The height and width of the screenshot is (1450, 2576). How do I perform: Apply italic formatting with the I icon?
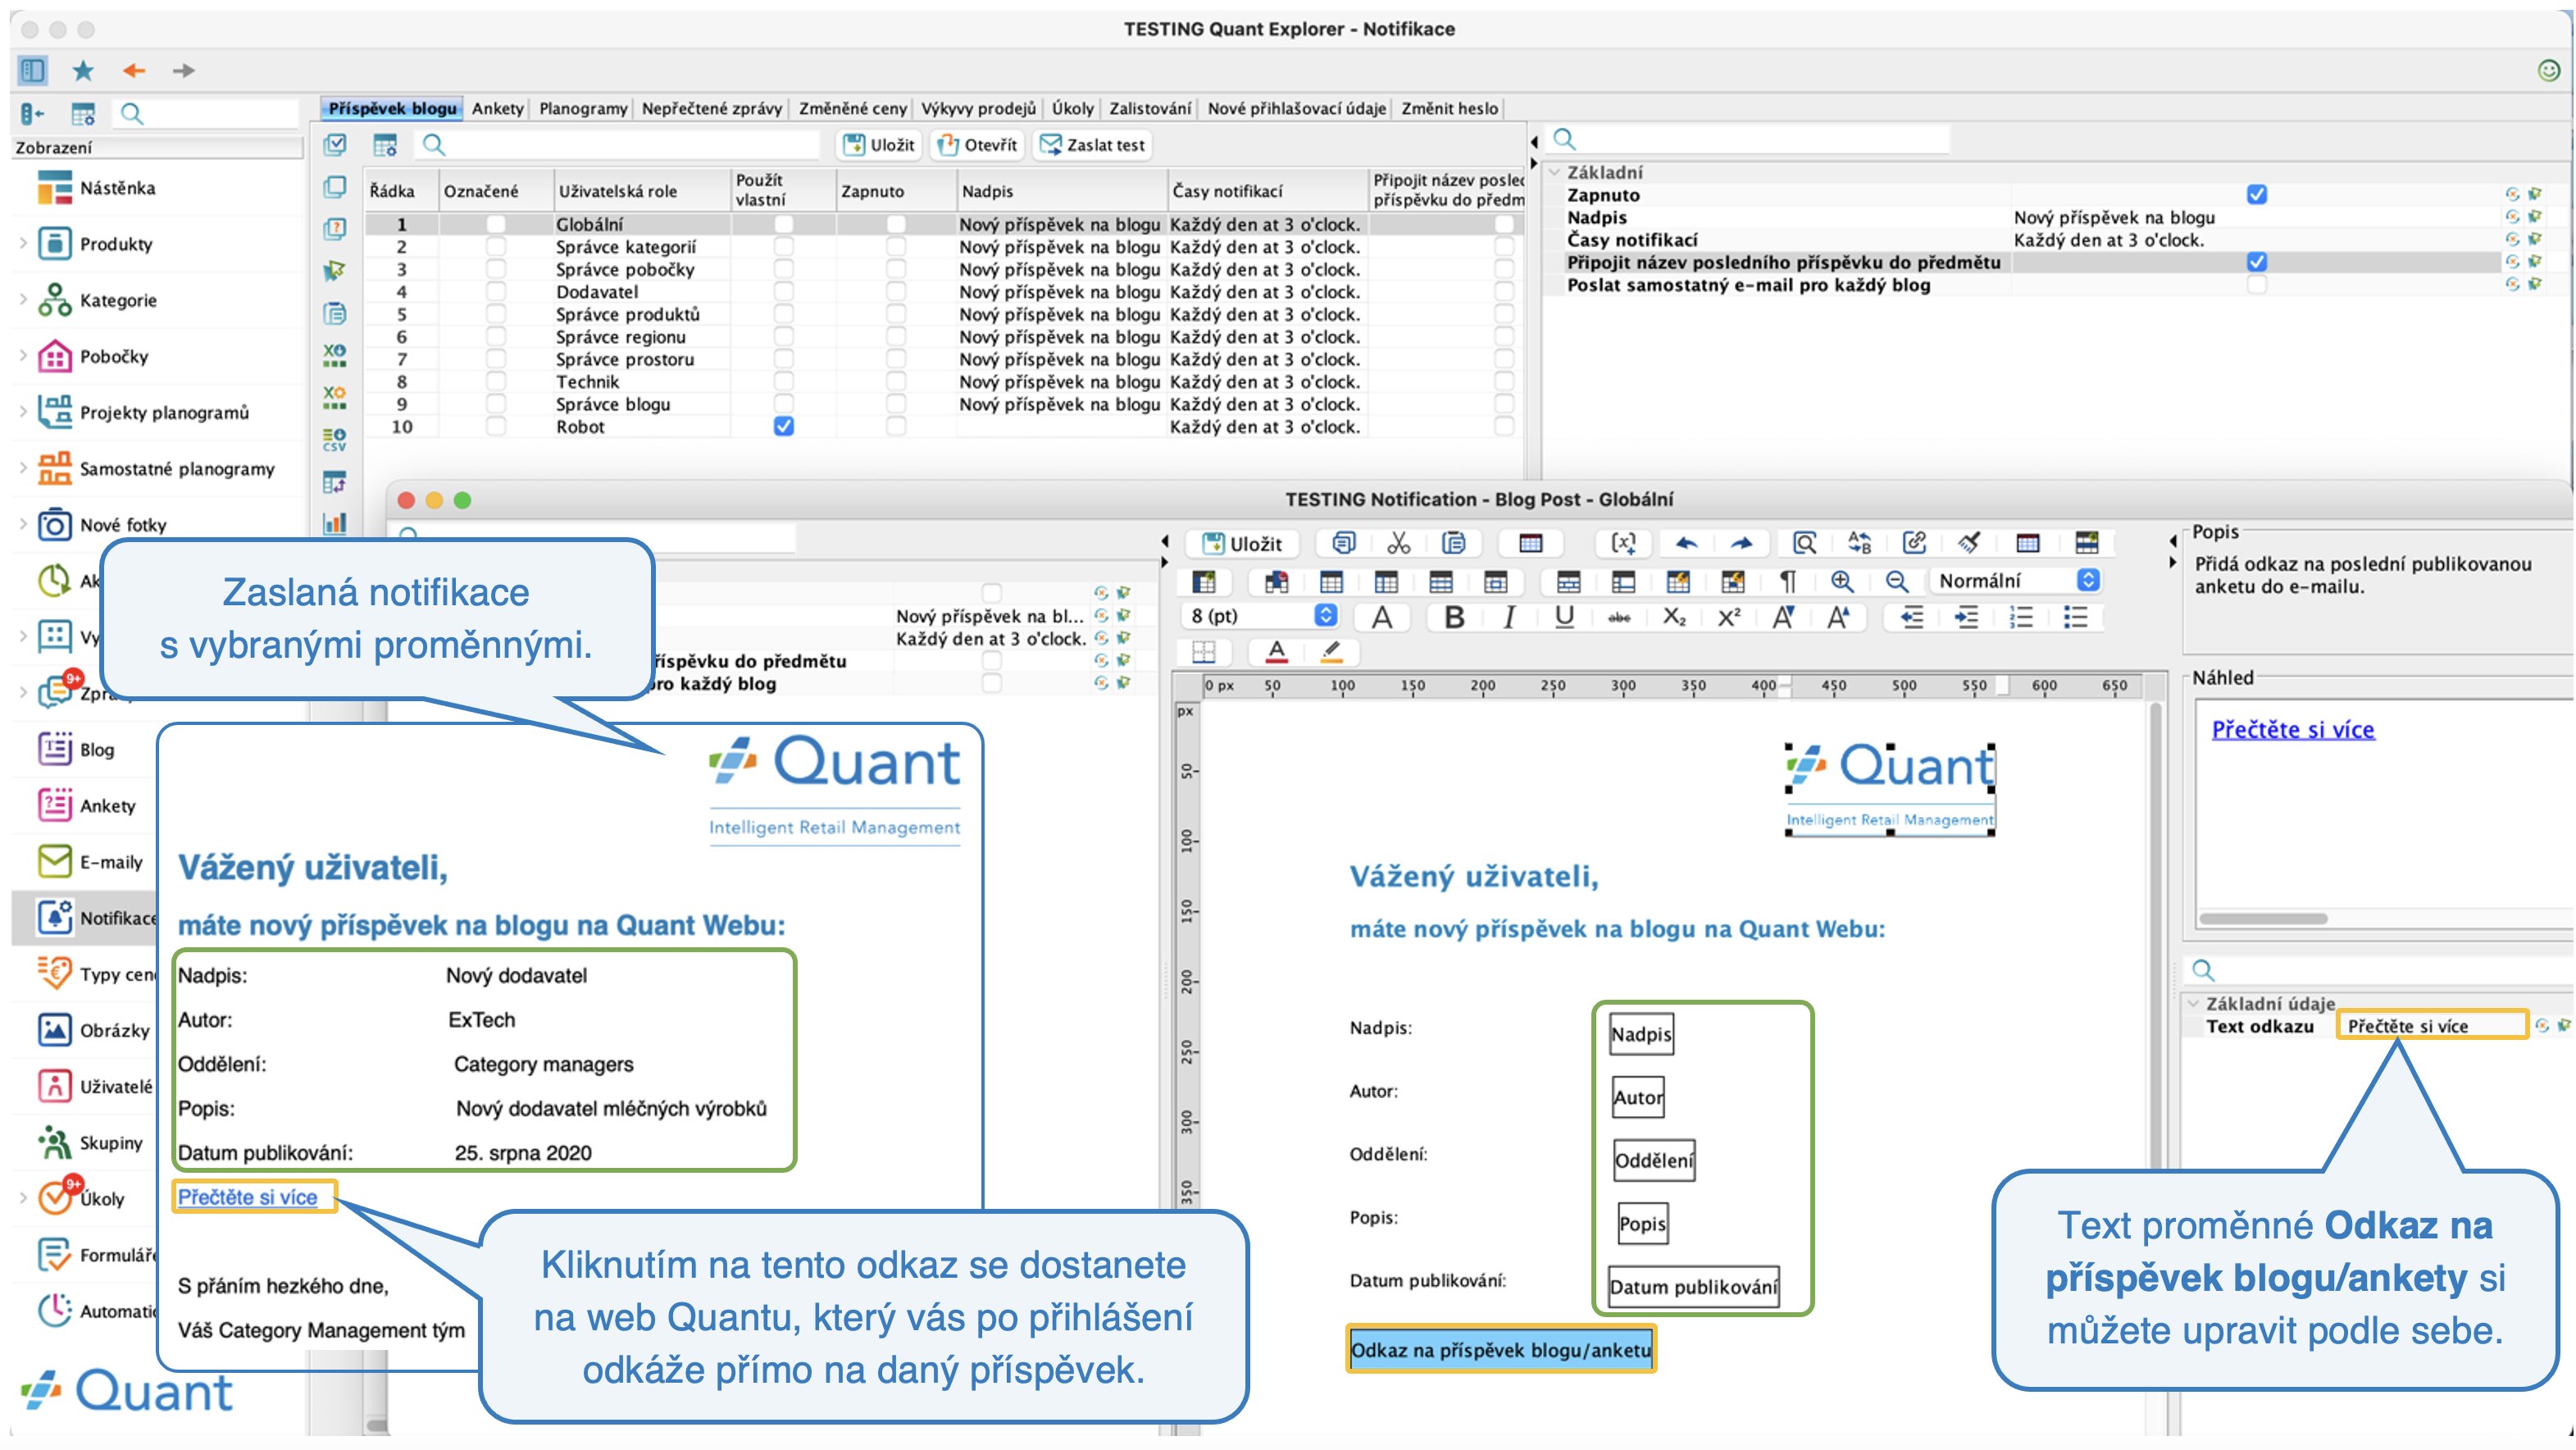click(x=1509, y=617)
